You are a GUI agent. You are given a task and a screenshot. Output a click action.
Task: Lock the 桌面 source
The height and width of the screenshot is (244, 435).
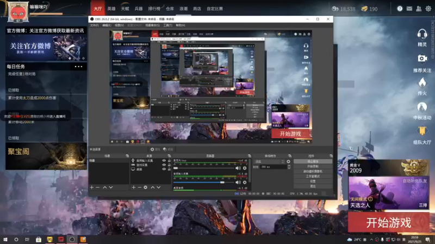pos(169,169)
